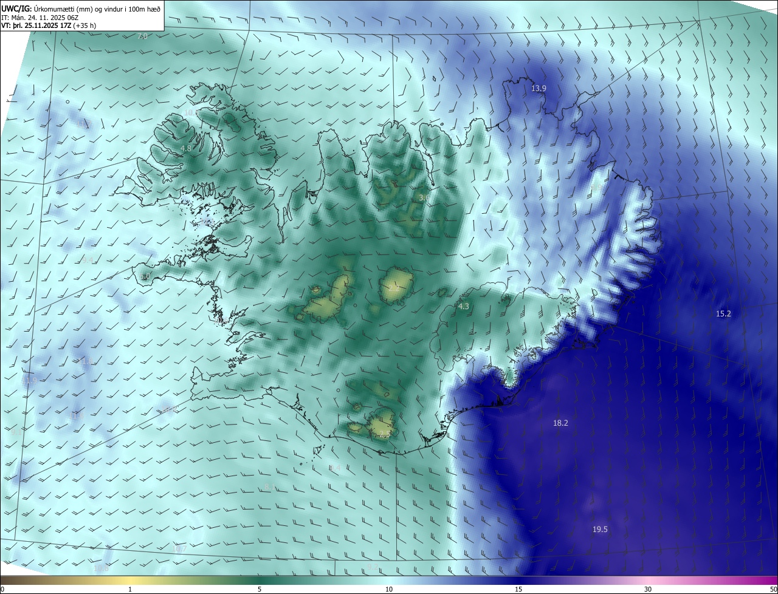Click the 10.8 value label
The image size is (778, 594).
click(102, 568)
